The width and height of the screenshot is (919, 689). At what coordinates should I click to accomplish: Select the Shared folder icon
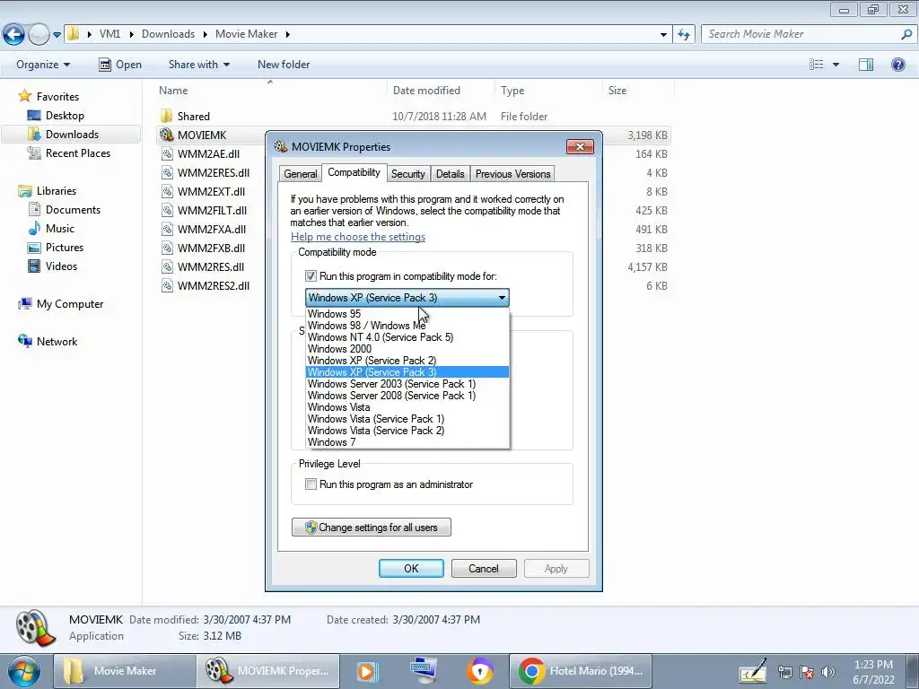pyautogui.click(x=166, y=116)
